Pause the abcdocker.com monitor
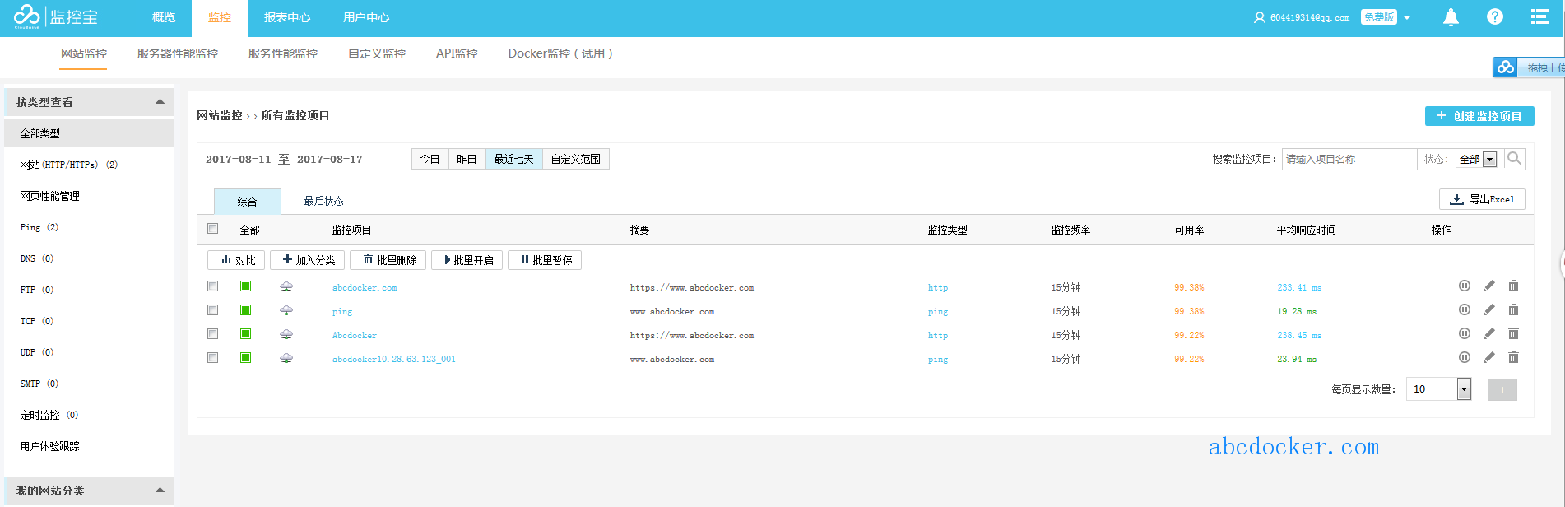 pos(1464,286)
